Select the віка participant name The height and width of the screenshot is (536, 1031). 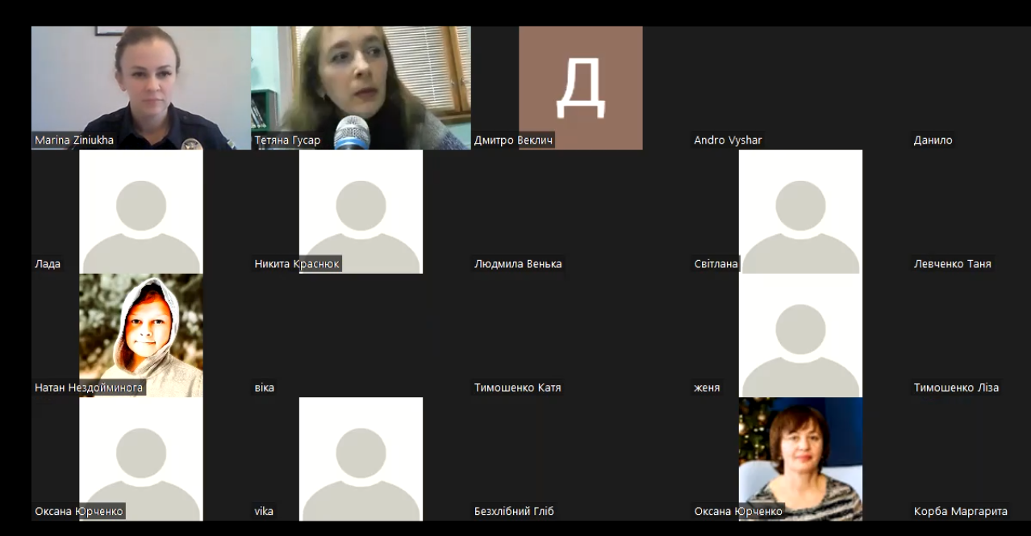(x=264, y=387)
